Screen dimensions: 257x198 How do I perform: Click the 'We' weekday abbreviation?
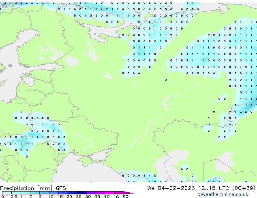pos(151,188)
